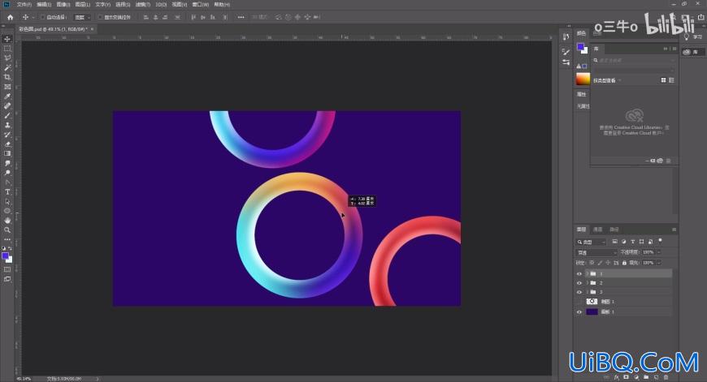Click the orange gradient color ramp
The image size is (707, 382).
click(583, 79)
